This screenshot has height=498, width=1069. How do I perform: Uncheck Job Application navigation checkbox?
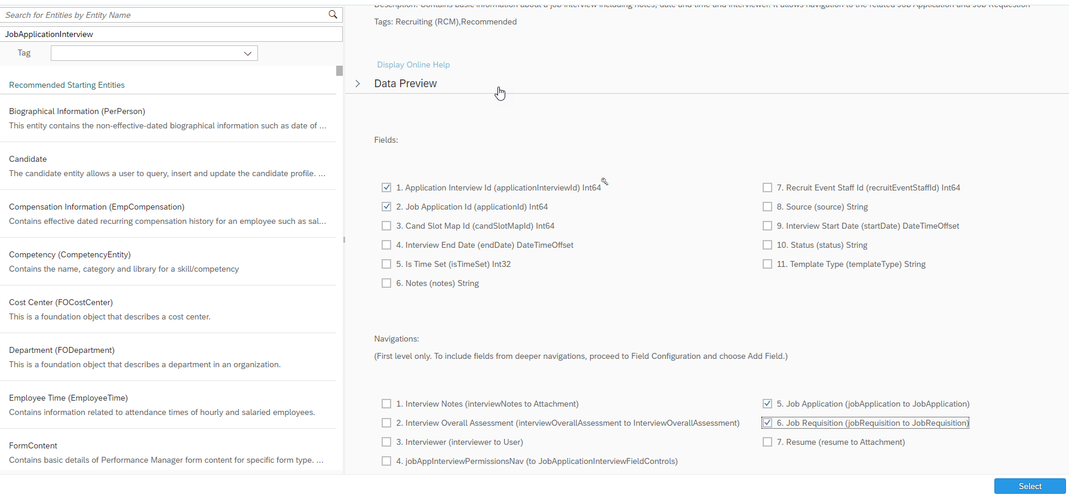point(767,404)
